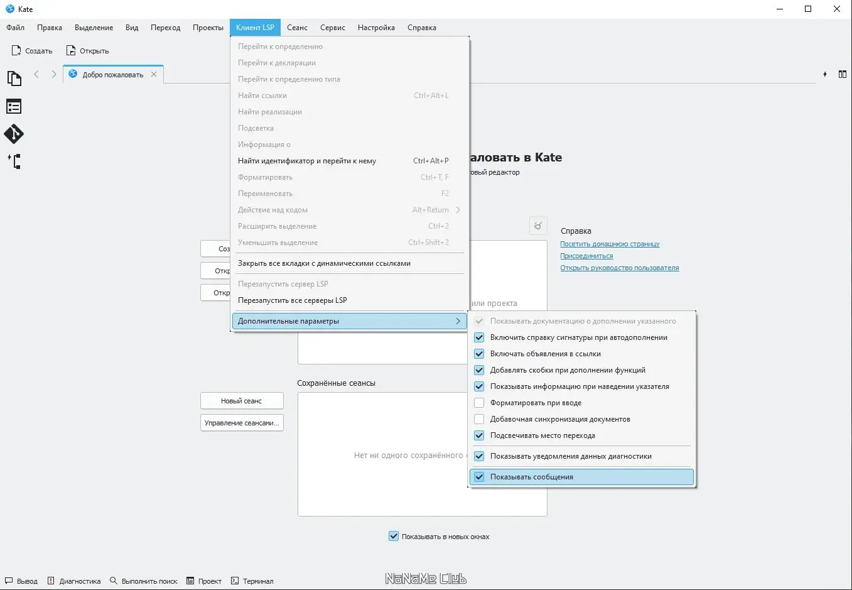Open the 'Проект' bottom panel
The image size is (852, 590).
(x=204, y=581)
